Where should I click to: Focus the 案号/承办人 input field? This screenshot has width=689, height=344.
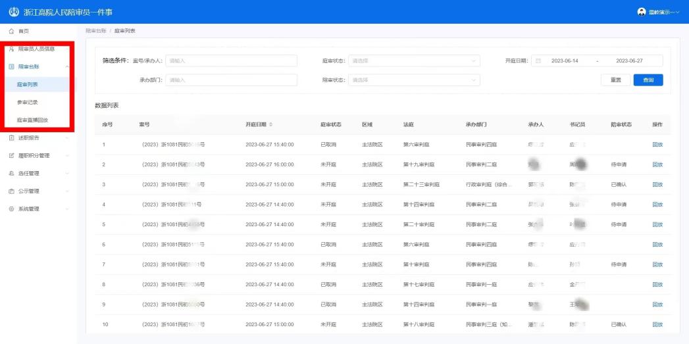pyautogui.click(x=231, y=61)
